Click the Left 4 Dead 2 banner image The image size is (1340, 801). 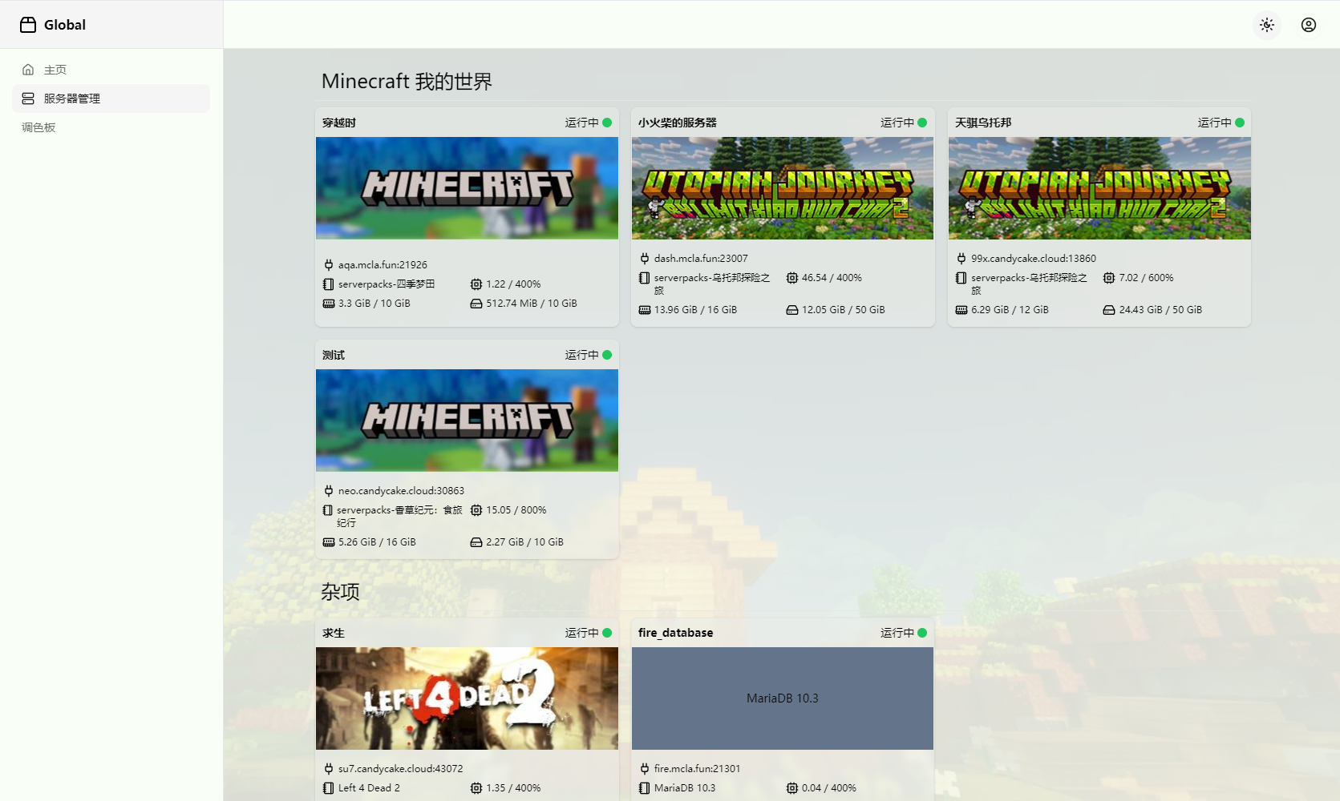point(467,698)
